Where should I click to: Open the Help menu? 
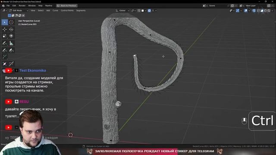point(40,6)
